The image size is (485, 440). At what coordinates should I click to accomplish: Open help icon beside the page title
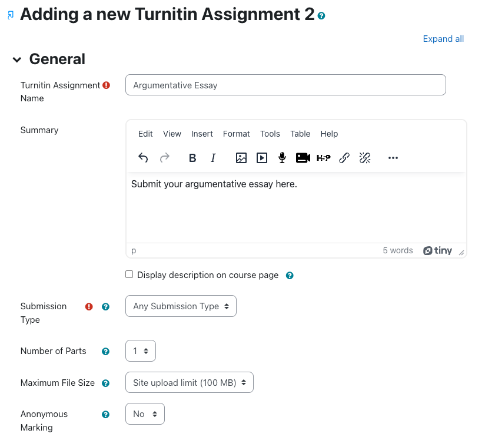tap(321, 15)
